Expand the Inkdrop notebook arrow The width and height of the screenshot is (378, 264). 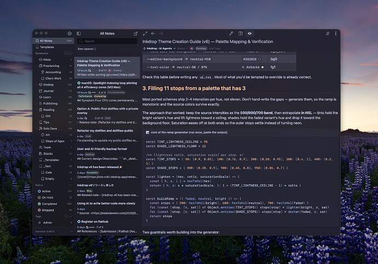tap(36, 85)
